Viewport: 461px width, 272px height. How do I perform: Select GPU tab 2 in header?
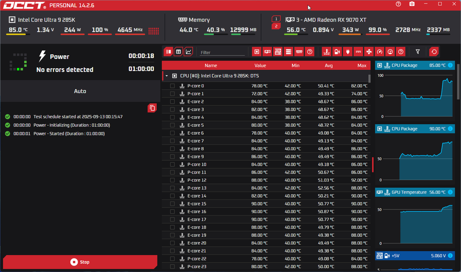pos(276,26)
